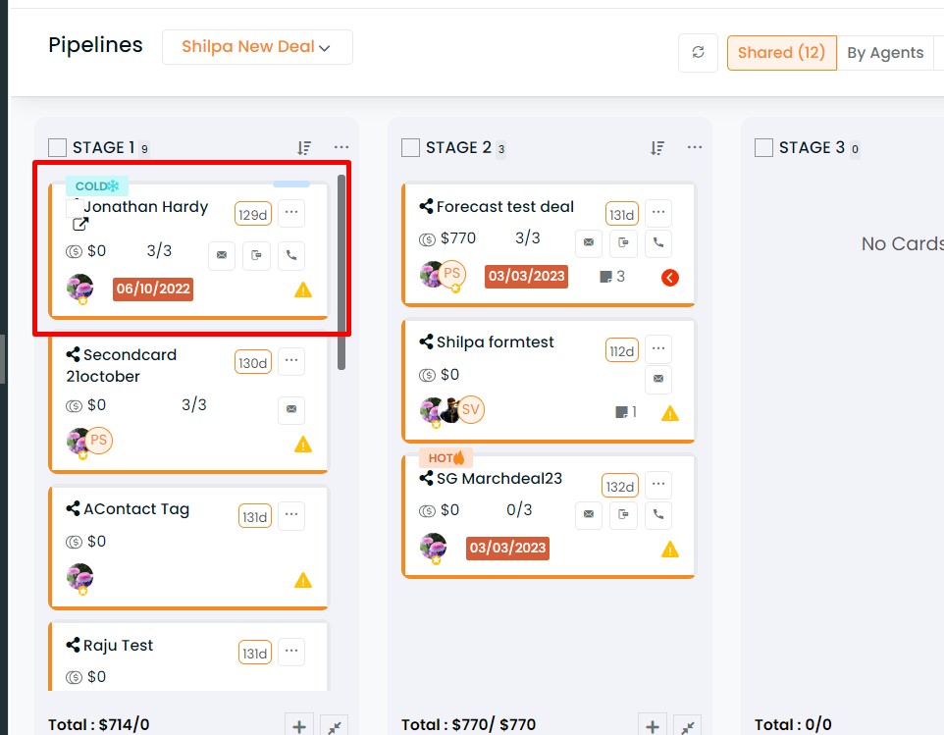Click red back arrow on Forecast test deal
Viewport: 944px width, 735px height.
click(x=670, y=278)
